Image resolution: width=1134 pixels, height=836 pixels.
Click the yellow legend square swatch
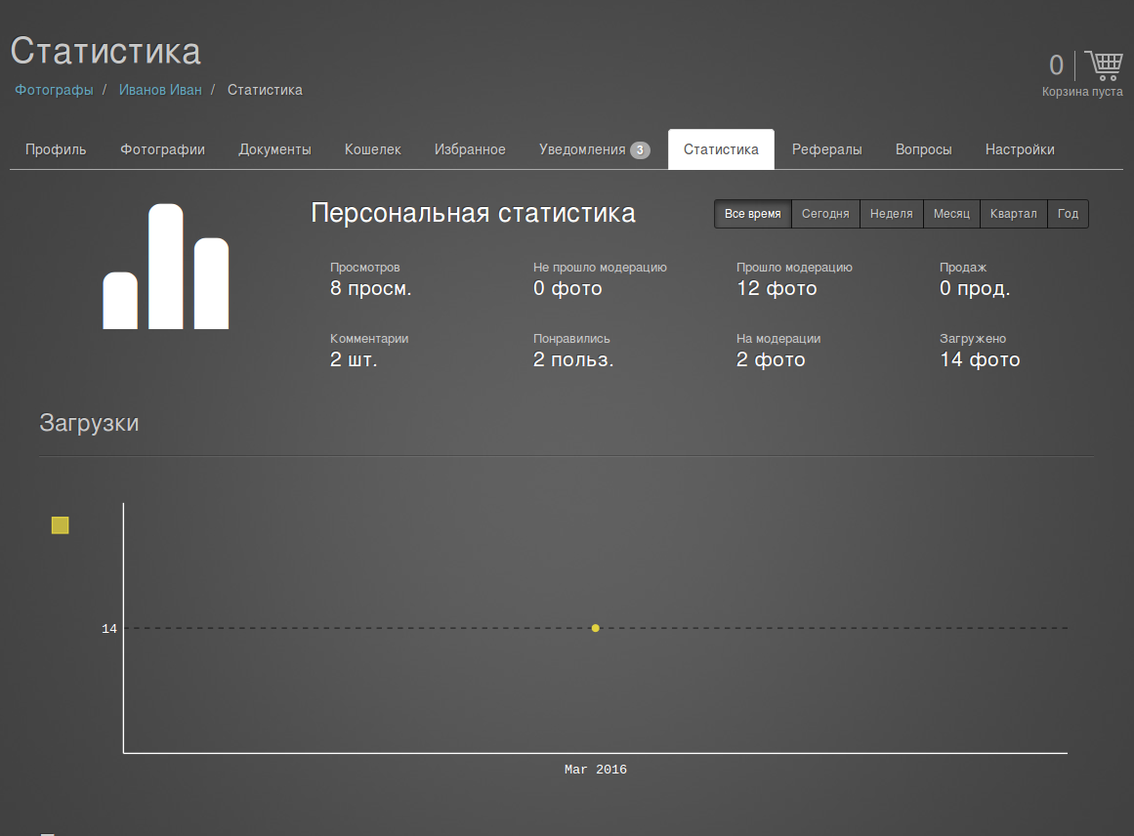coord(61,525)
